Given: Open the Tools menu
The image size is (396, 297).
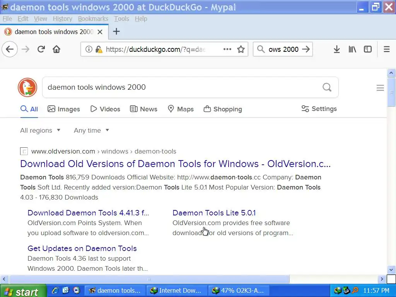Looking at the screenshot, I should point(121,19).
